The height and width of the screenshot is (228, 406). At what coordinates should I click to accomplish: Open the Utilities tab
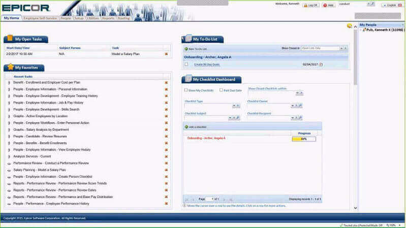pos(93,18)
